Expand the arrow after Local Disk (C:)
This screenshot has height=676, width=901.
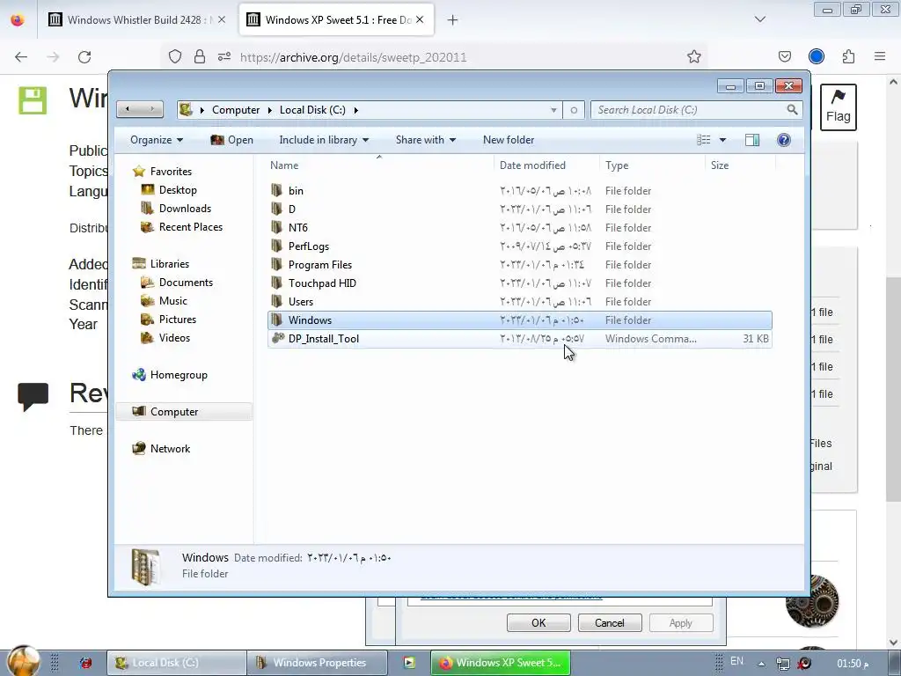point(356,110)
